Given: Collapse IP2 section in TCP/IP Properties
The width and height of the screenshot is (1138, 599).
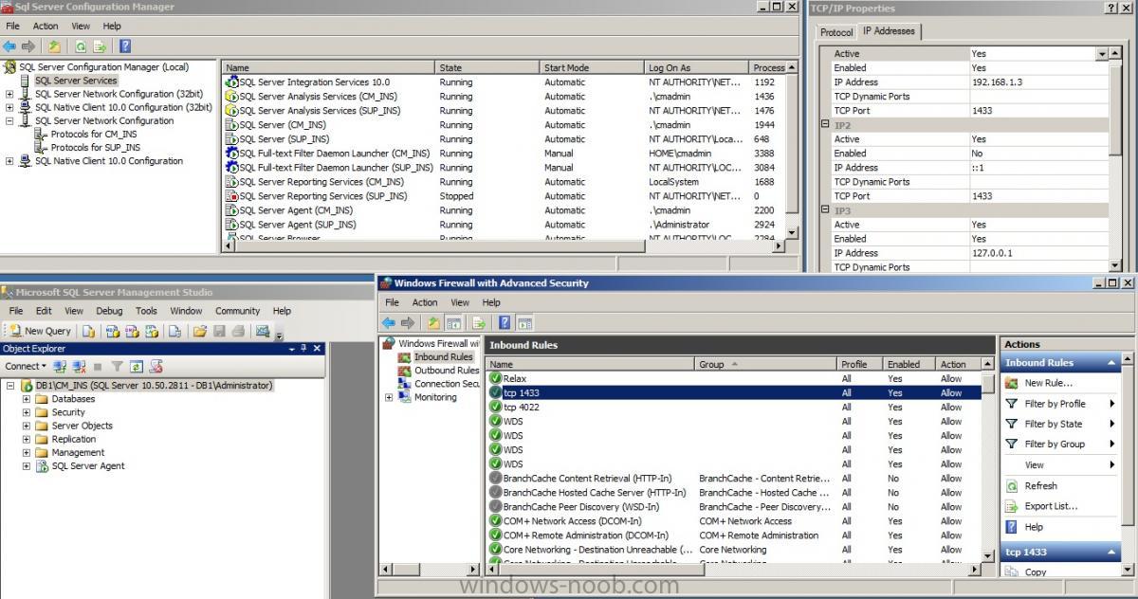Looking at the screenshot, I should (825, 124).
